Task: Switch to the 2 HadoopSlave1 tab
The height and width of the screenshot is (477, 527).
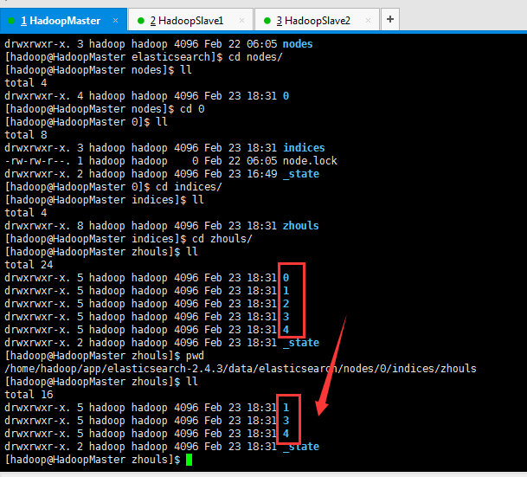Action: pos(190,20)
